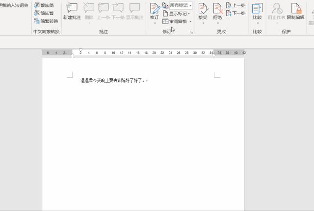Image resolution: width=314 pixels, height=211 pixels.
Task: Click the hanging indent marker on the ruler
Action: (73, 55)
